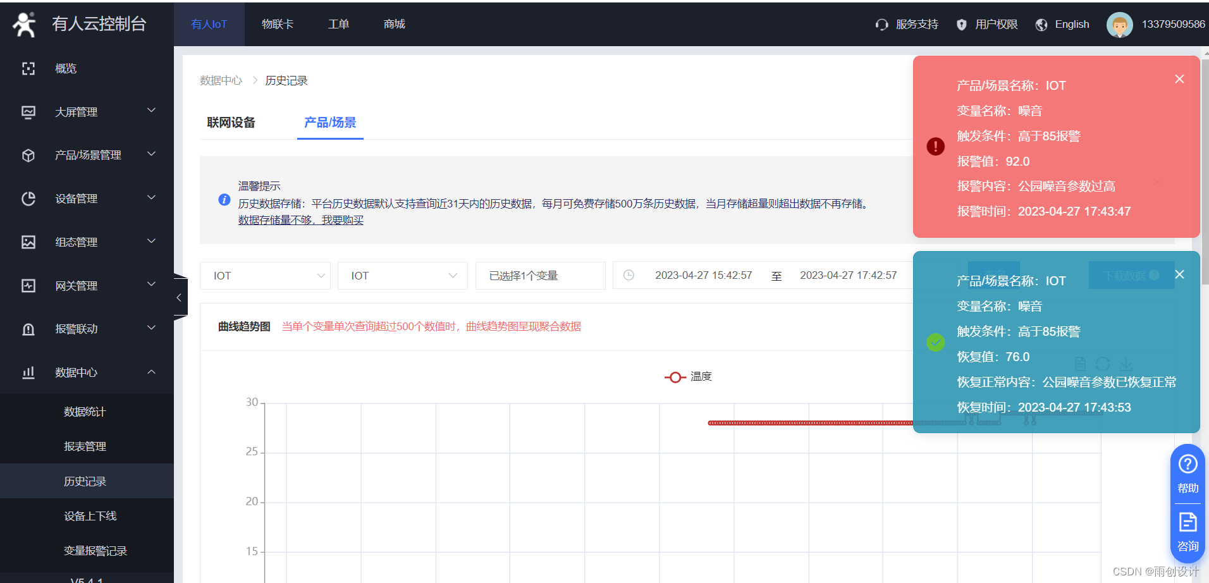Switch language to English

1072,24
